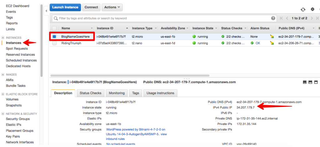Switch to the Status Checks tab
This screenshot has height=147, width=320.
[x=90, y=93]
